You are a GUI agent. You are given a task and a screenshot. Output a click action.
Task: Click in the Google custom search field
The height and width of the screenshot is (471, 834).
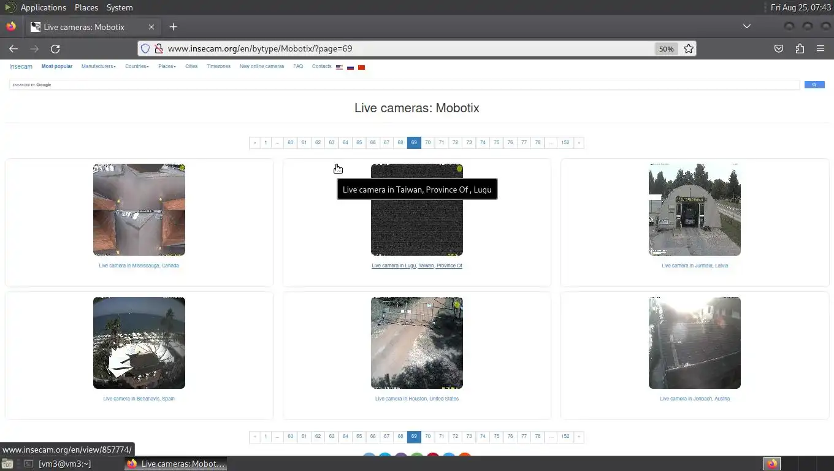[x=405, y=85]
